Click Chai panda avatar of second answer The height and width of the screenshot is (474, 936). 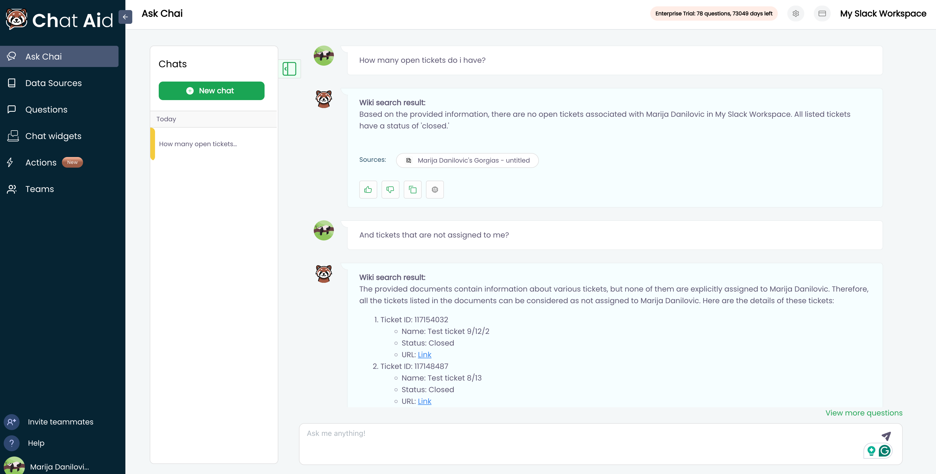[x=324, y=274]
